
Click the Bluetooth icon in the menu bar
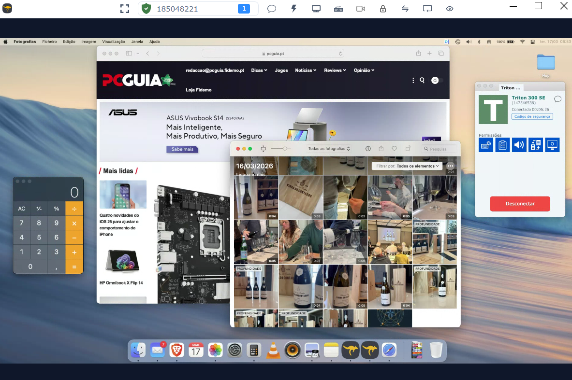[479, 42]
